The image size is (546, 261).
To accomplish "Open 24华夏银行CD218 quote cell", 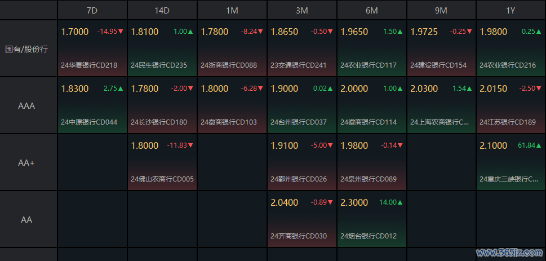I will coord(92,48).
